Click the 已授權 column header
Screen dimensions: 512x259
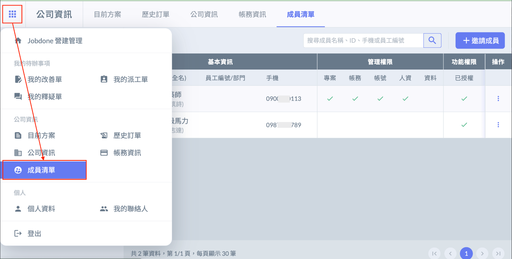pyautogui.click(x=464, y=78)
